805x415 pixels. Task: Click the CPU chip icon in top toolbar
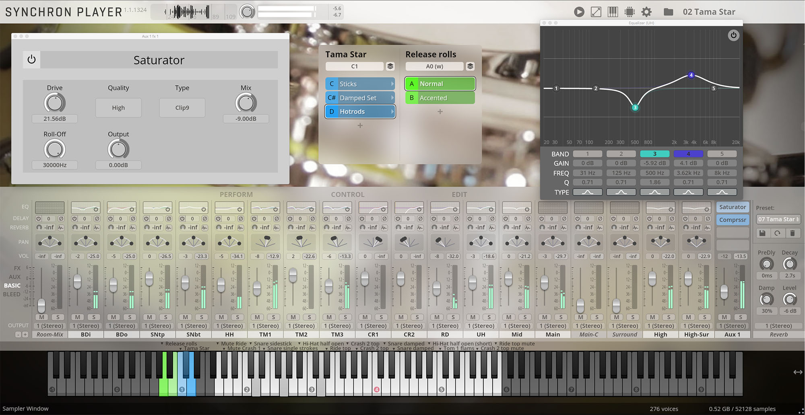click(x=630, y=12)
